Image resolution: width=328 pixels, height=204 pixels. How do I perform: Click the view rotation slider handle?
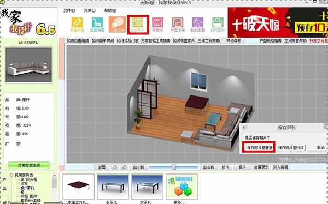[174, 167]
